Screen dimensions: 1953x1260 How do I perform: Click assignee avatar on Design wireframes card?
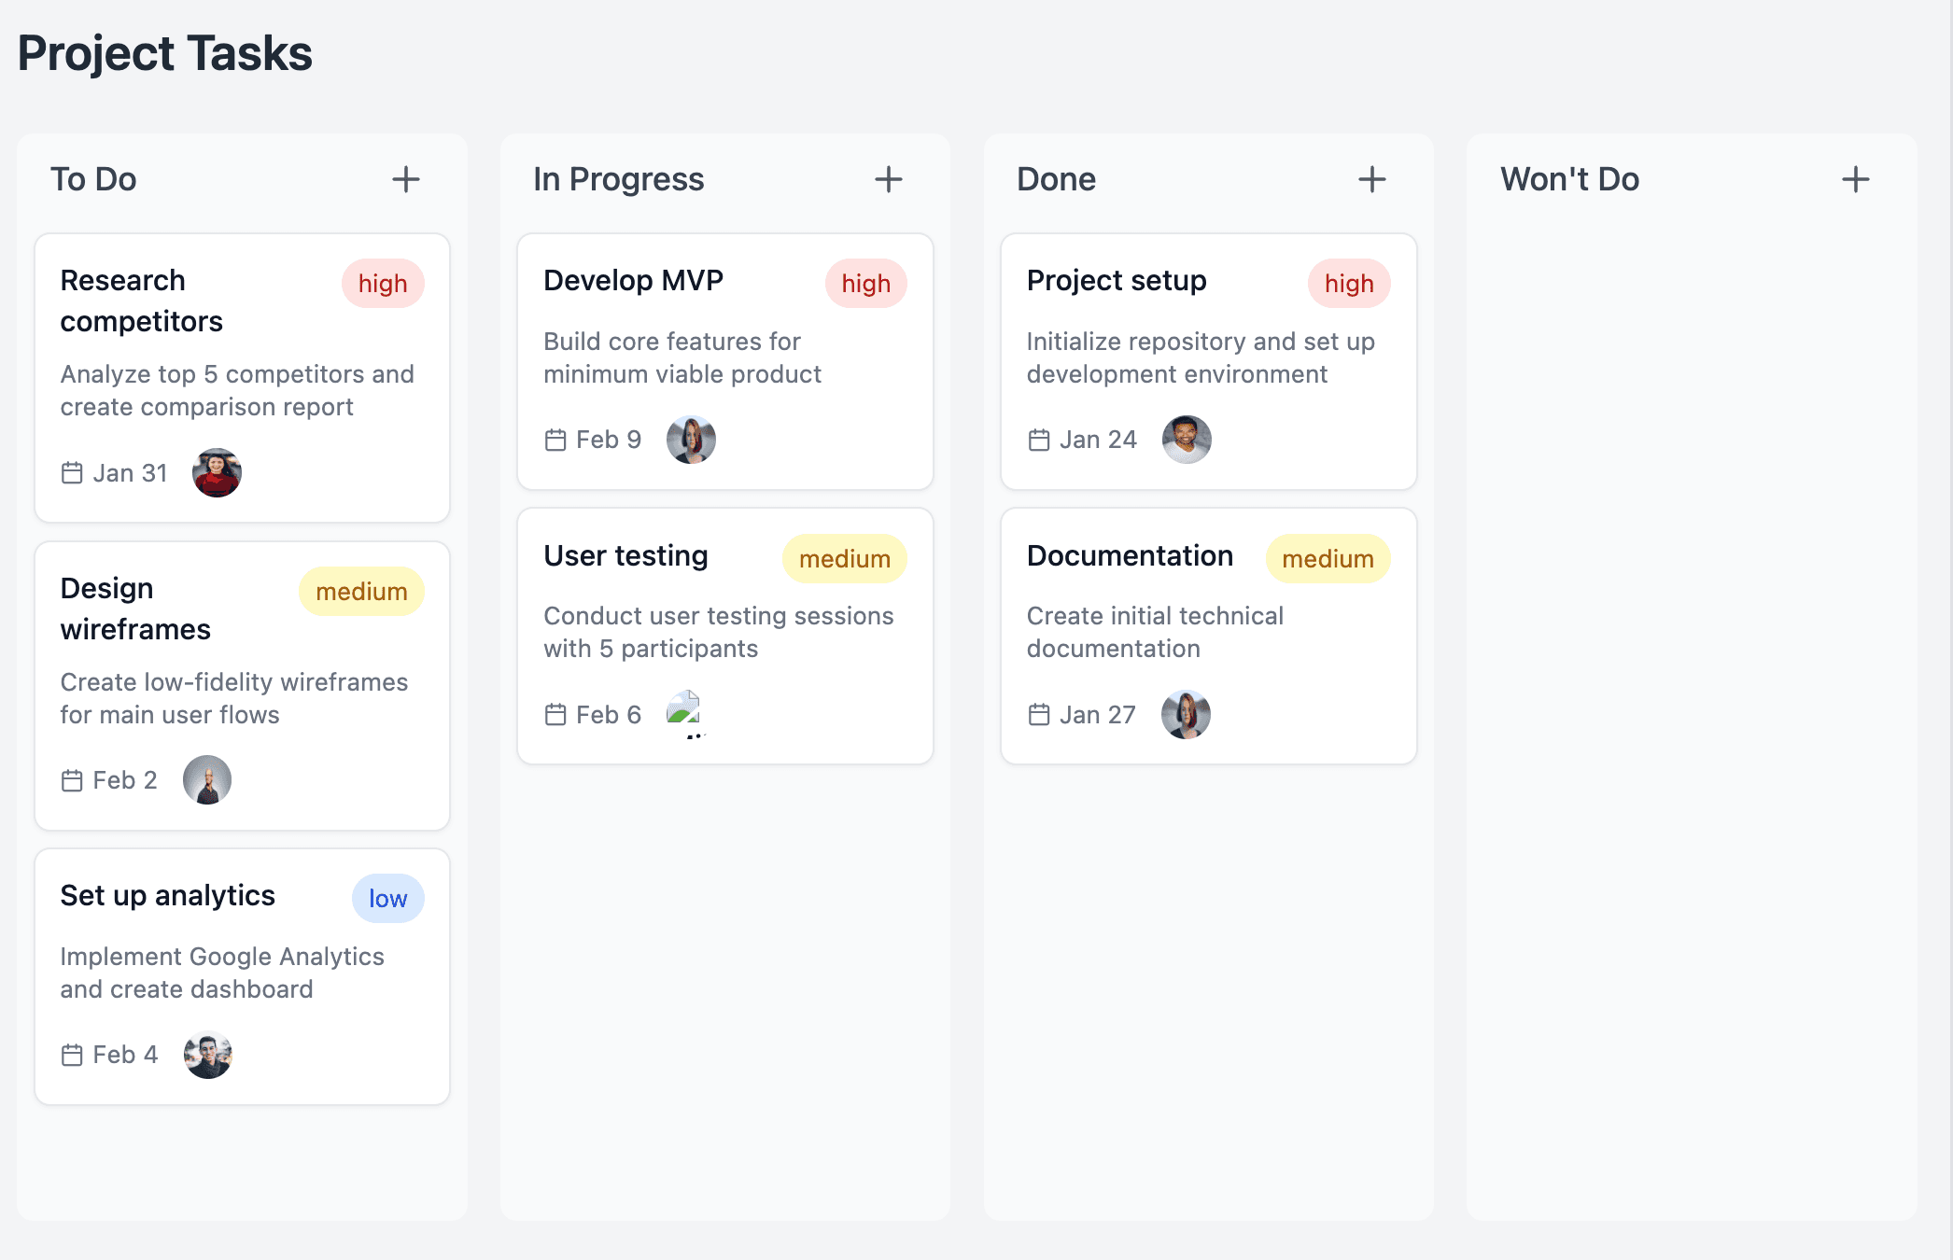tap(207, 779)
